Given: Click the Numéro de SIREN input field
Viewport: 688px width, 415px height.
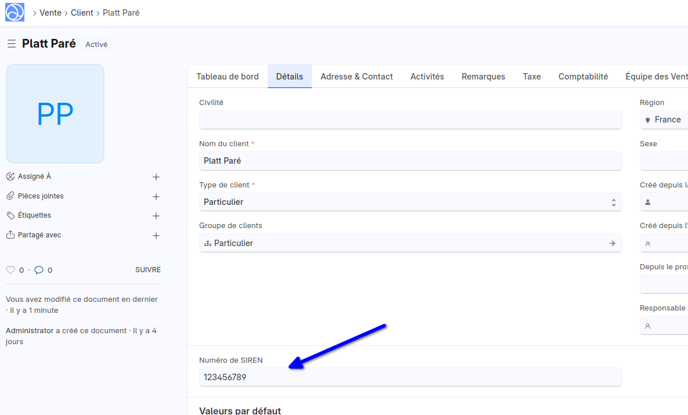Looking at the screenshot, I should (410, 377).
